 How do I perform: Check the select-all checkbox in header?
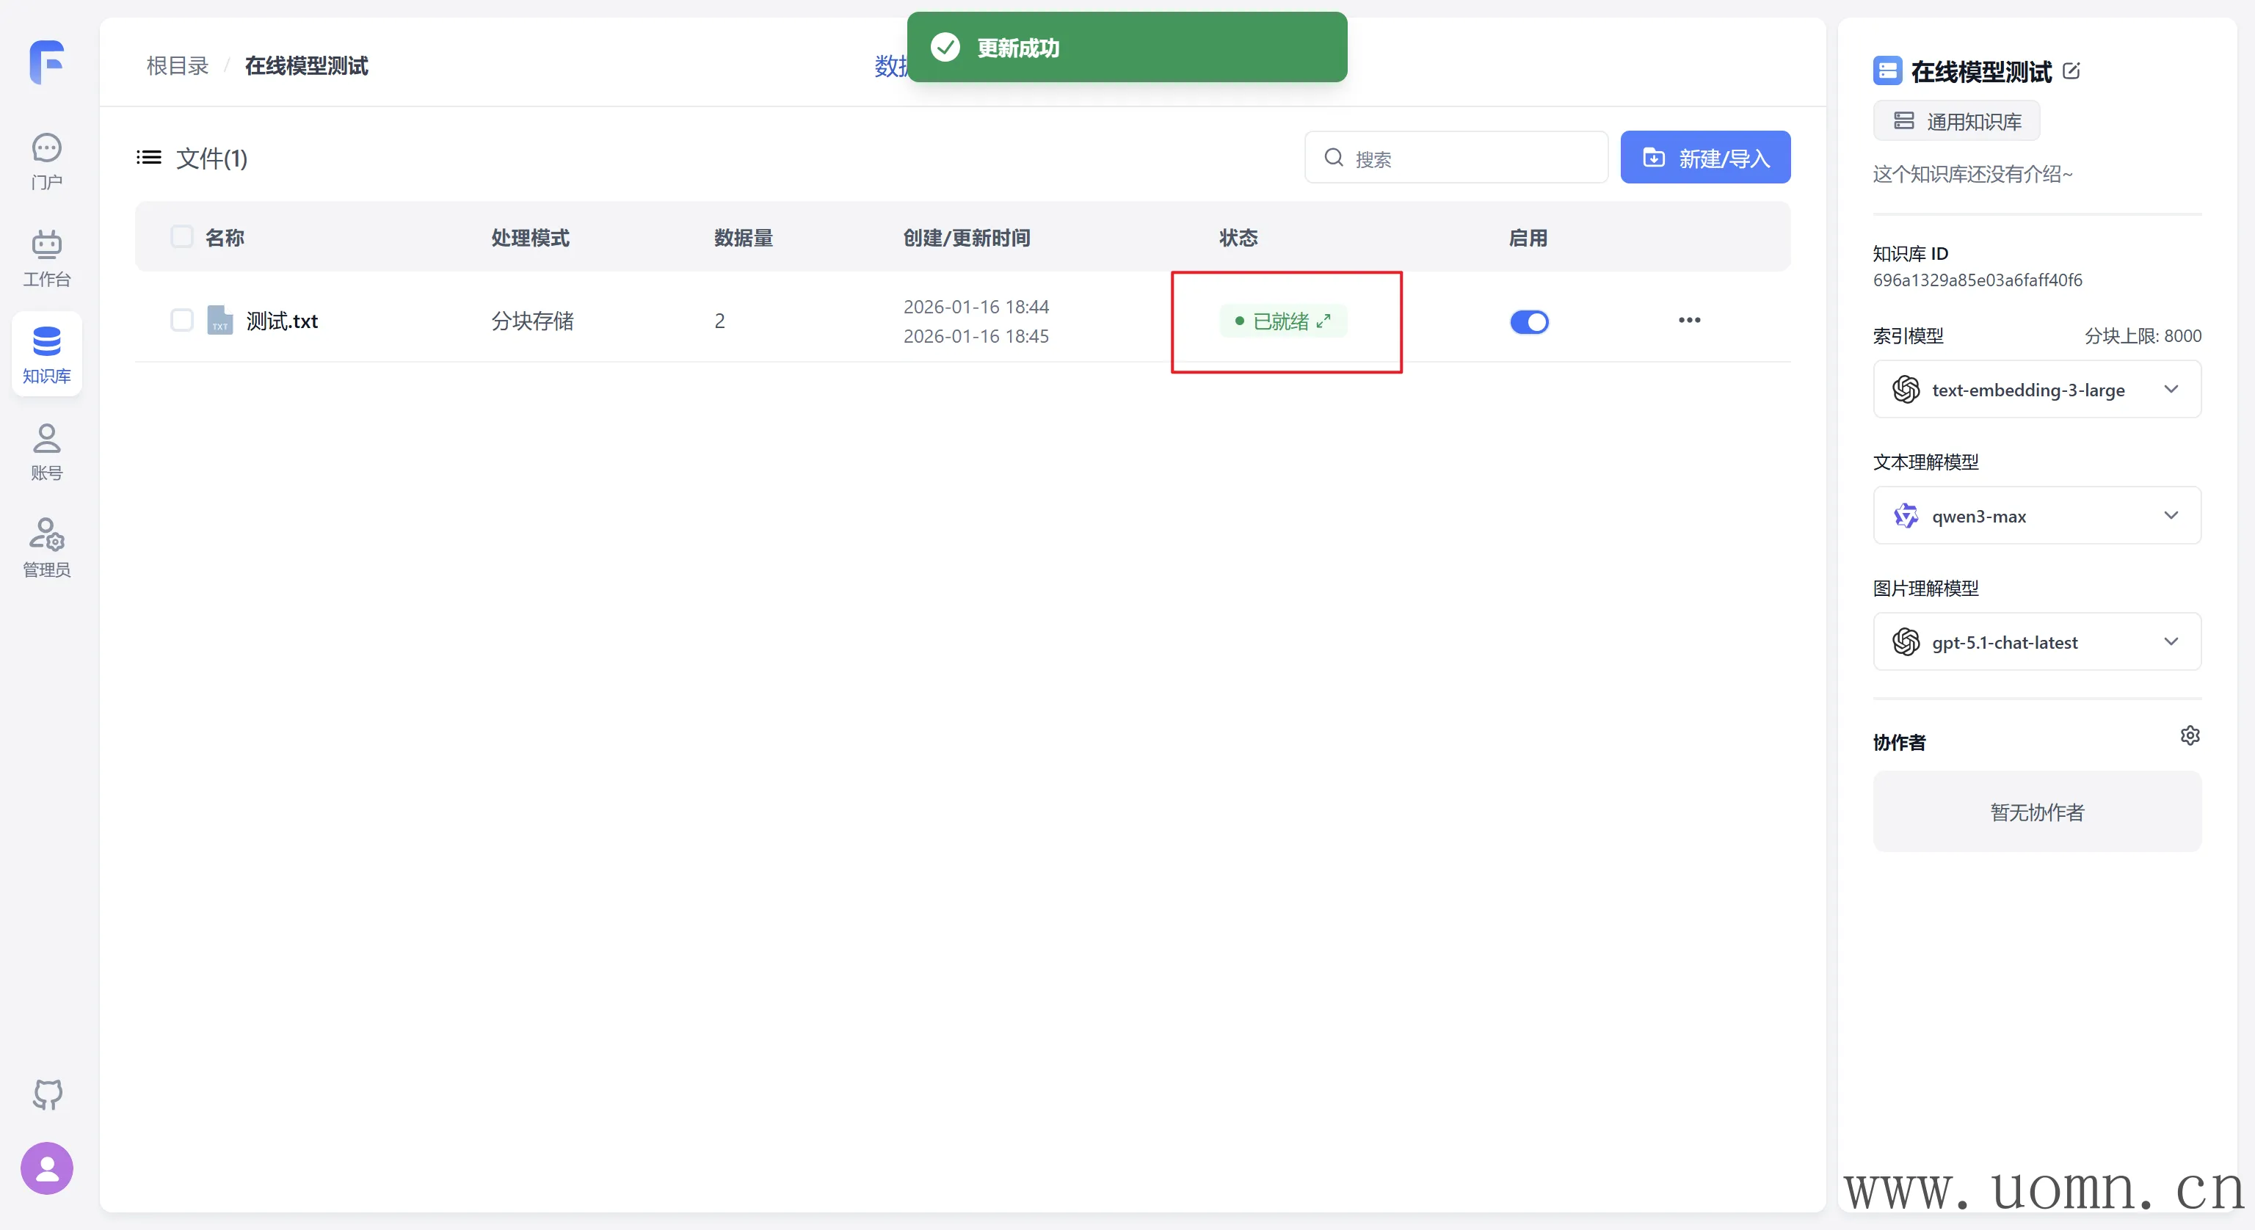[x=181, y=237]
